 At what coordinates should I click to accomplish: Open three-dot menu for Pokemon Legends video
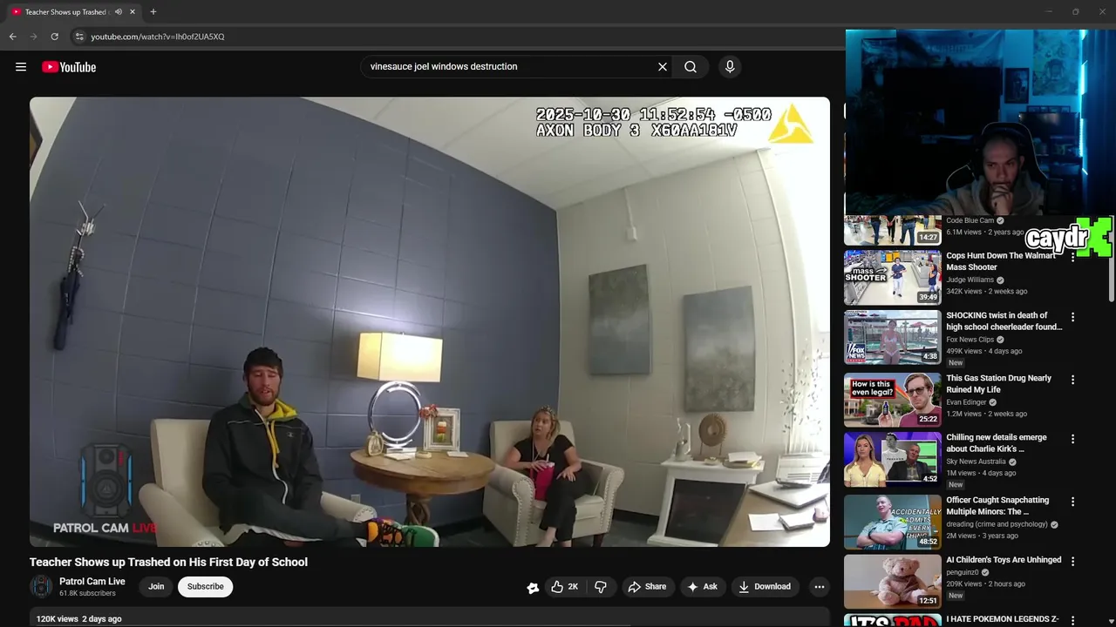click(x=1072, y=620)
